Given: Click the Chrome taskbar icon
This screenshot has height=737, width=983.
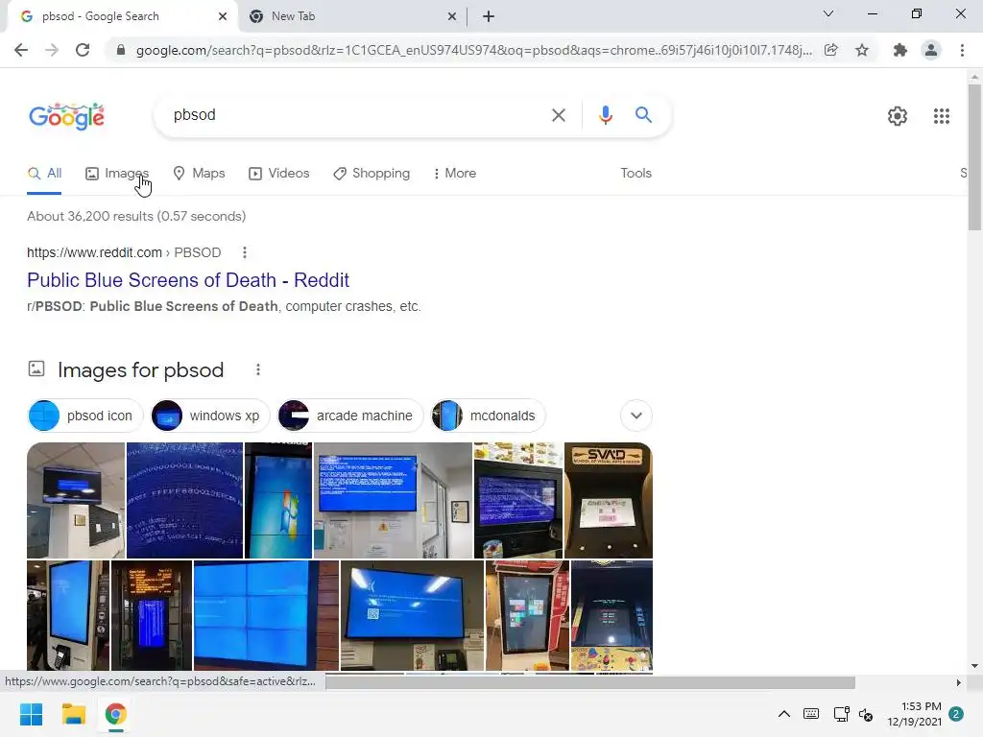Looking at the screenshot, I should tap(115, 714).
